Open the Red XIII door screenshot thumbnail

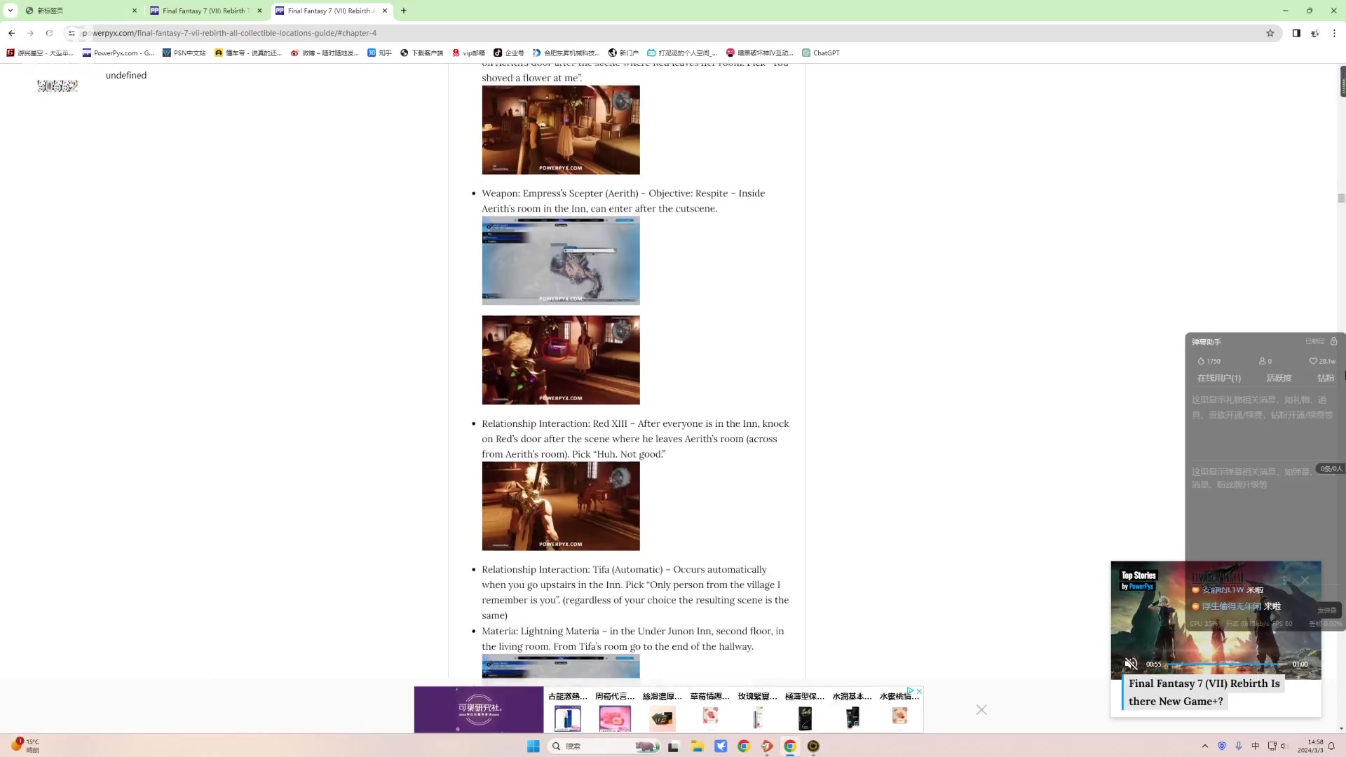(561, 506)
